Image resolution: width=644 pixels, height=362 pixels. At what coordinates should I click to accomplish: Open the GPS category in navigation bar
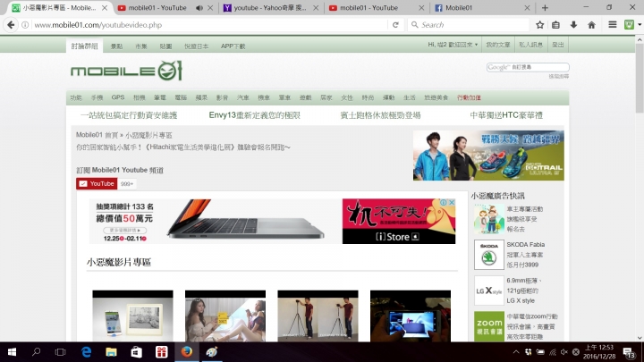tap(118, 97)
